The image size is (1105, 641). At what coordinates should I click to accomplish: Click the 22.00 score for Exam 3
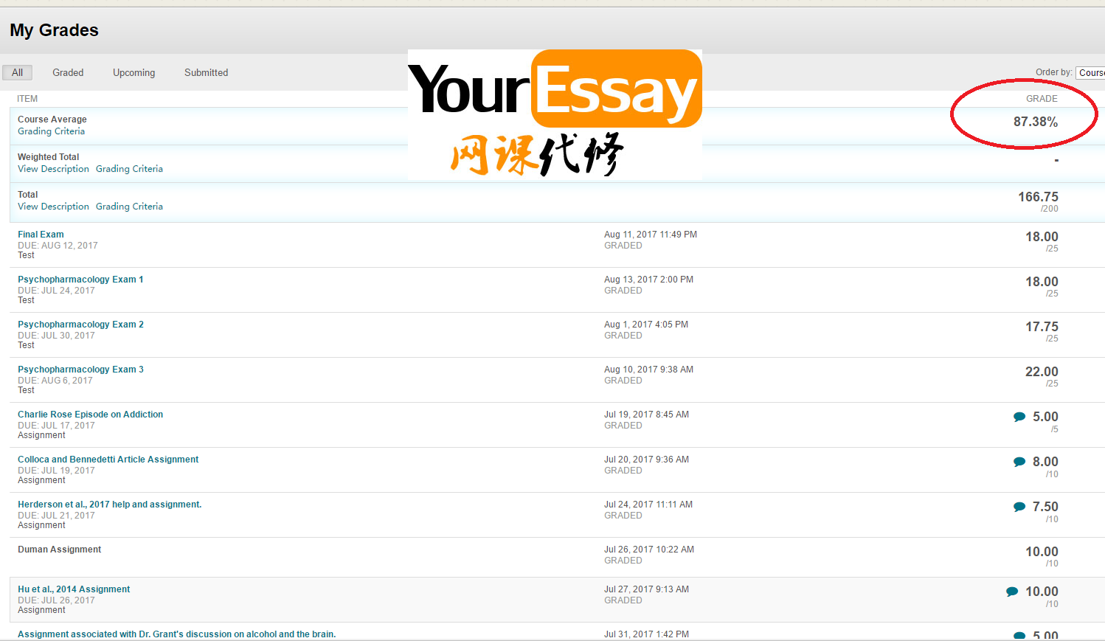click(1042, 372)
